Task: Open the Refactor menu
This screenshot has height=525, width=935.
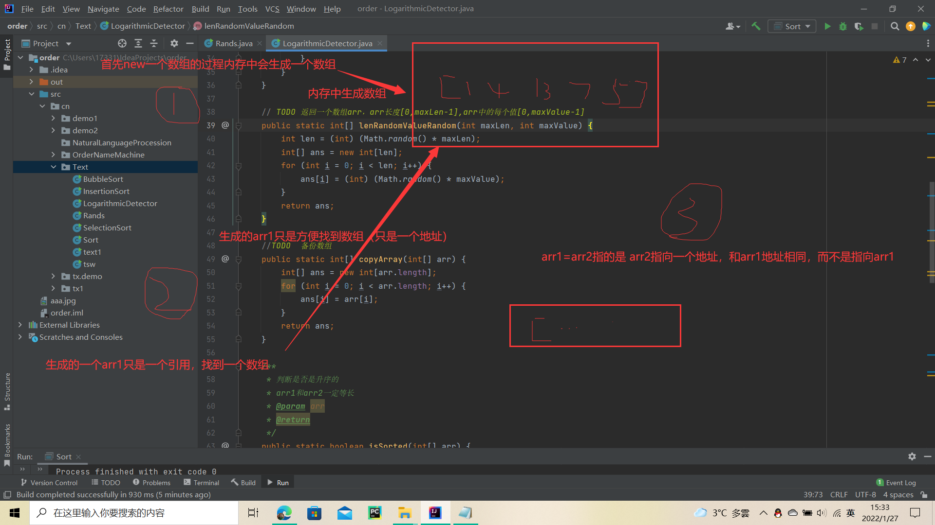Action: (x=168, y=9)
